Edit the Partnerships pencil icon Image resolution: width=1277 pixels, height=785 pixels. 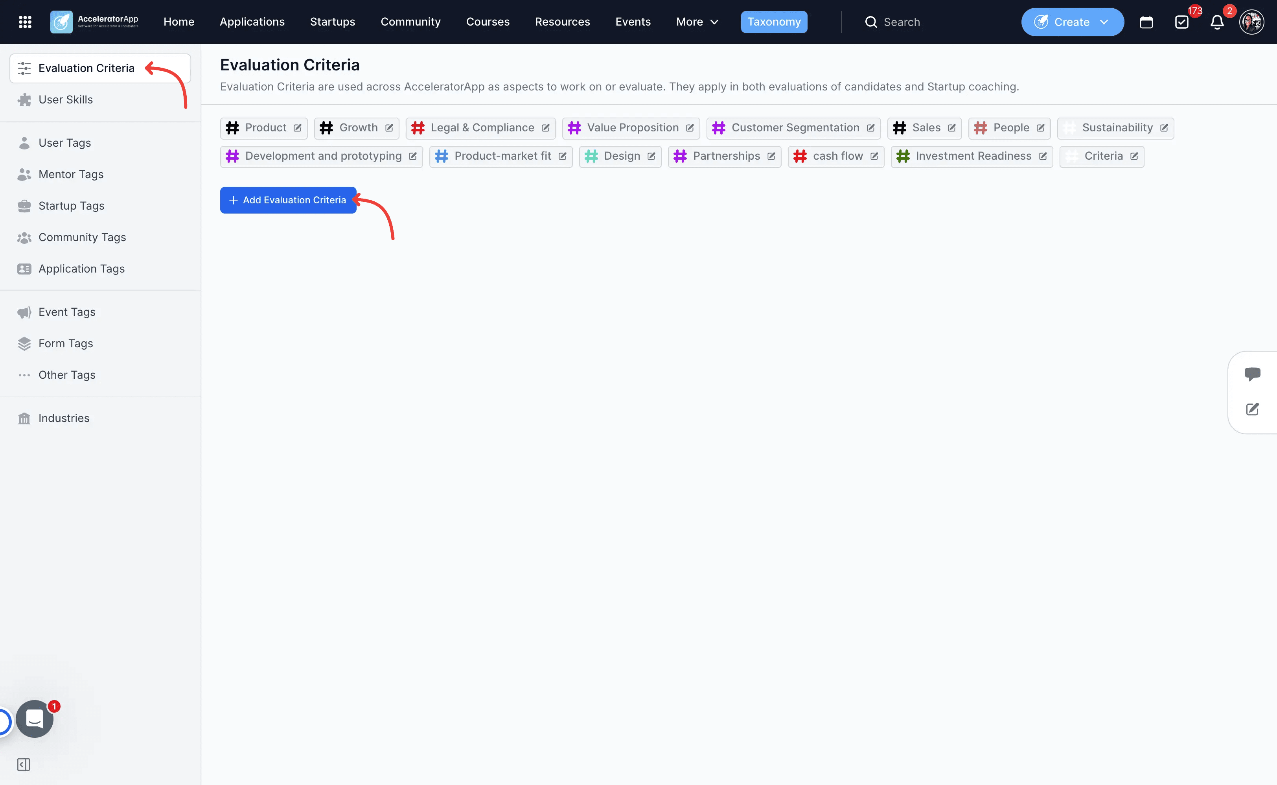pyautogui.click(x=771, y=156)
